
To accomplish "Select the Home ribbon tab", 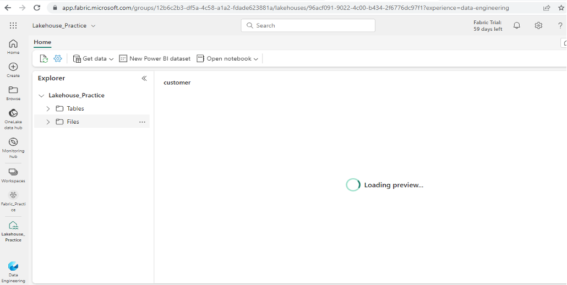I will 42,42.
